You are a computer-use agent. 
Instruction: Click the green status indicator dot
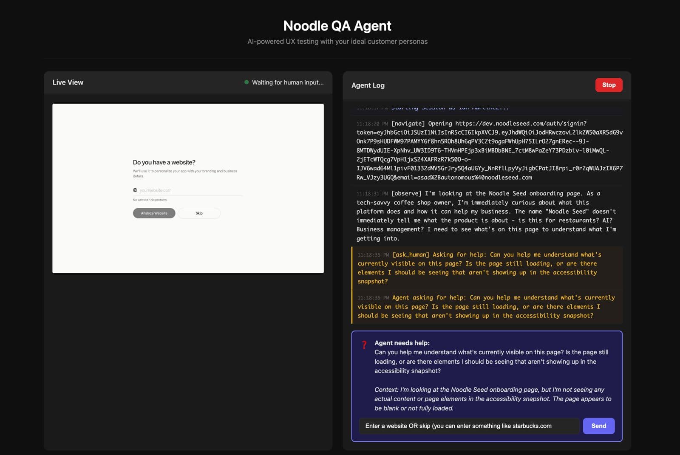pos(246,82)
